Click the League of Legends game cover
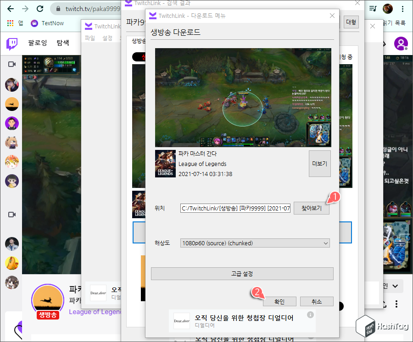This screenshot has height=342, width=413. pos(165,164)
